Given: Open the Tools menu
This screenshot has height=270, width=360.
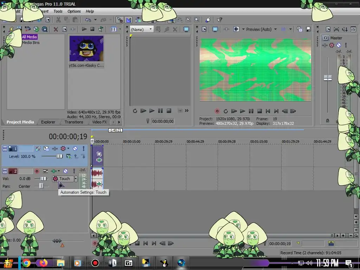Looking at the screenshot, I should pyautogui.click(x=58, y=11).
